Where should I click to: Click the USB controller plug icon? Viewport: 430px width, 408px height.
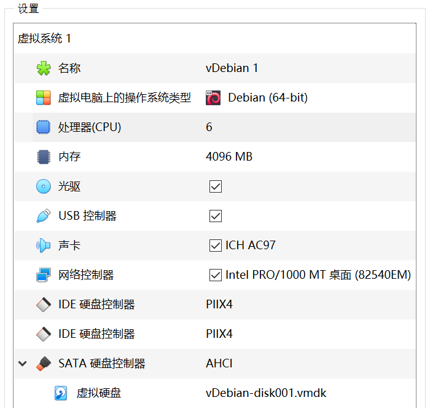(x=43, y=216)
